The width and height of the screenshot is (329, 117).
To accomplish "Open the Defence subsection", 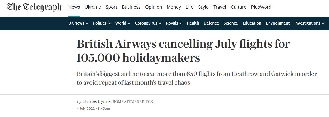I will point(211,23).
